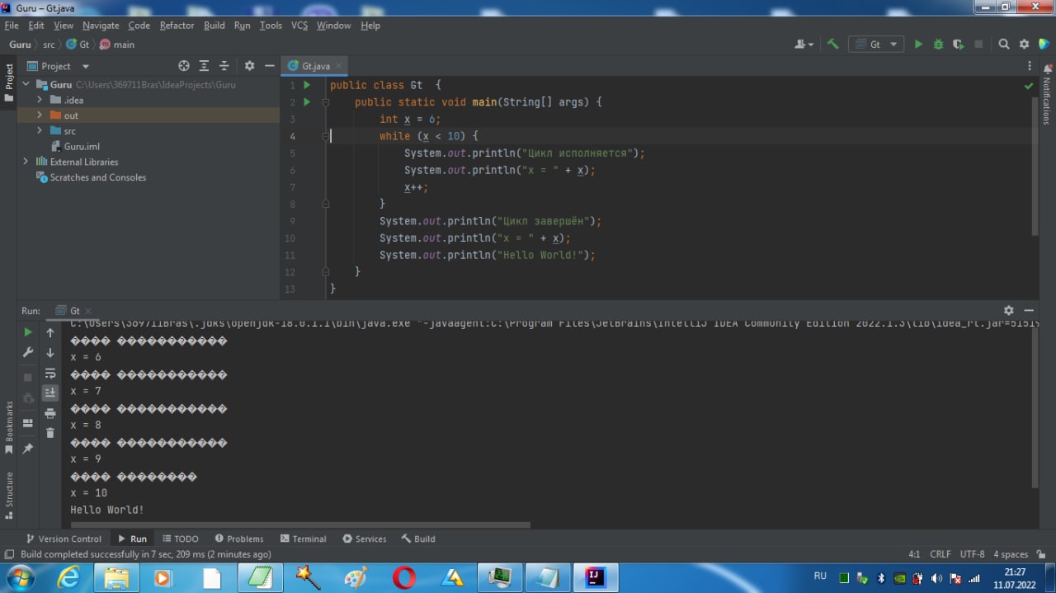
Task: Open the Problems tool window
Action: 239,539
